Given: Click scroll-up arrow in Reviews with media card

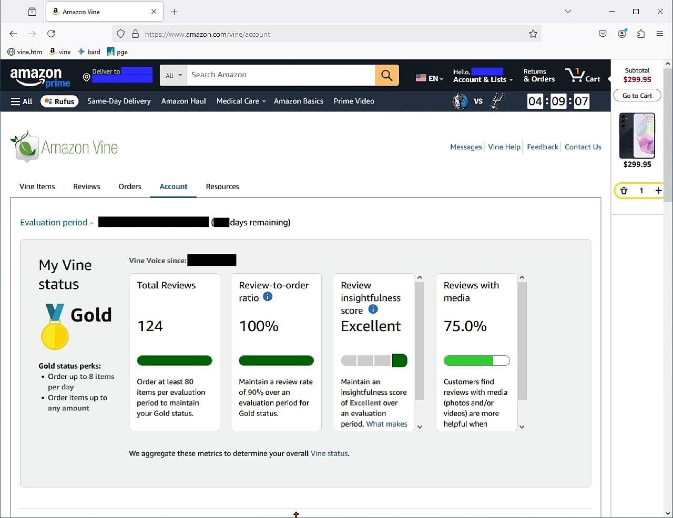Looking at the screenshot, I should tap(522, 277).
